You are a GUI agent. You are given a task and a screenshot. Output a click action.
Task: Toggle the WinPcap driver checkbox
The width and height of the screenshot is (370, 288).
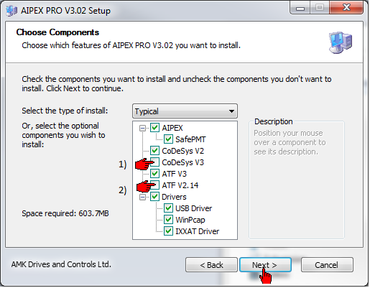point(168,220)
